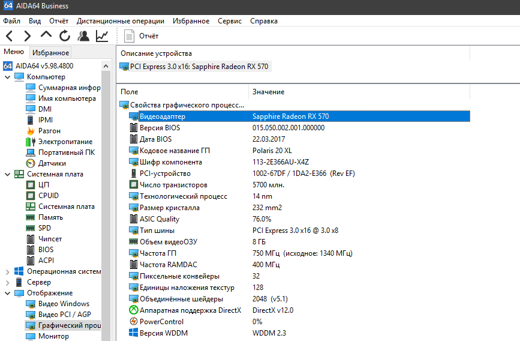Refresh the current page
Image resolution: width=520 pixels, height=341 pixels.
[x=65, y=36]
